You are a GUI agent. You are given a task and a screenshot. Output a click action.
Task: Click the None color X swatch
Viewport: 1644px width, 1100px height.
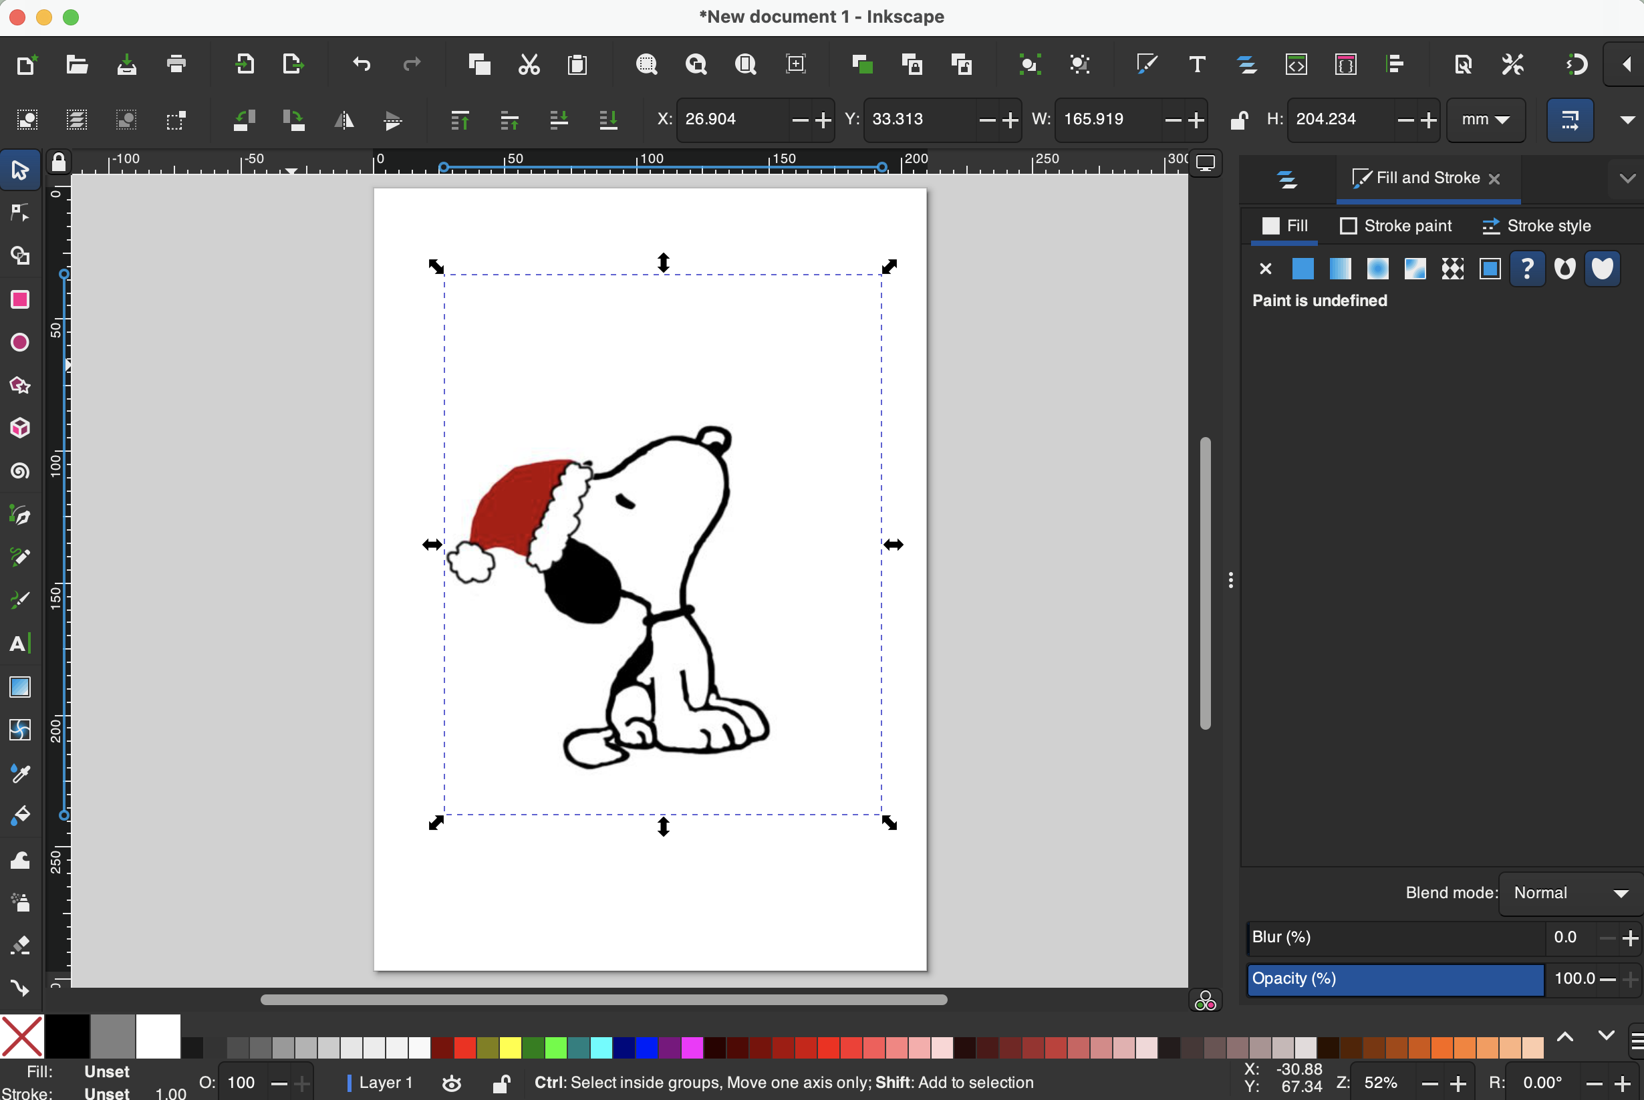[22, 1036]
